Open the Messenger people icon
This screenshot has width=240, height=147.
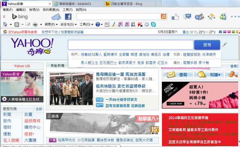(223, 16)
